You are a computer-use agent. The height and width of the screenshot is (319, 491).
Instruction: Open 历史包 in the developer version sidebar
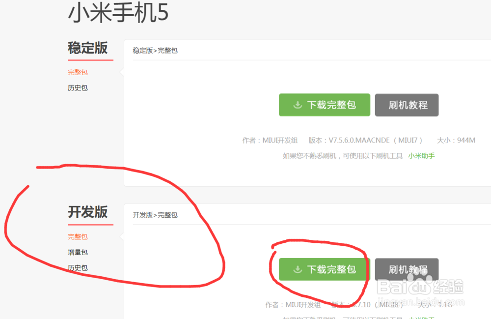coord(77,268)
